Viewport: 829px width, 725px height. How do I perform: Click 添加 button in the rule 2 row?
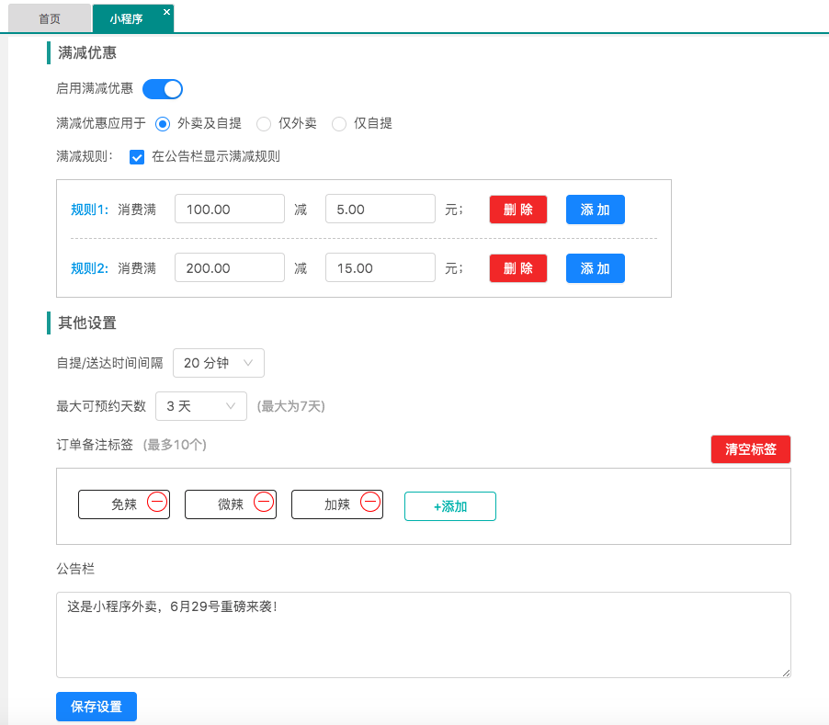(595, 268)
